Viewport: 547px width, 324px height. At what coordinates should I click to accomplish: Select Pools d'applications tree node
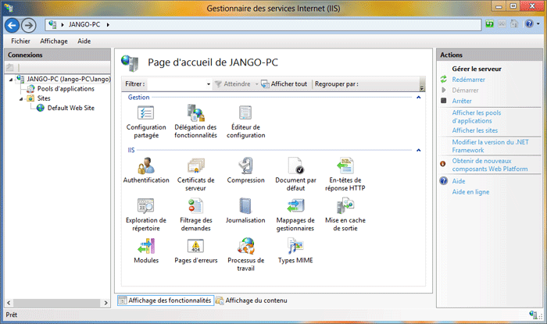[66, 89]
